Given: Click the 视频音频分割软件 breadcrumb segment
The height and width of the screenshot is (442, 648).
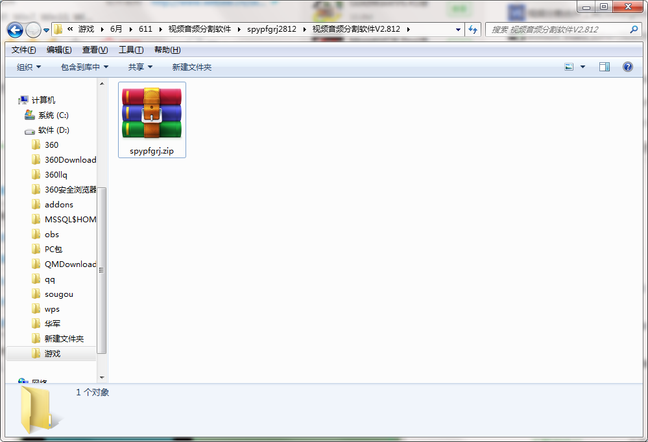Looking at the screenshot, I should point(200,29).
